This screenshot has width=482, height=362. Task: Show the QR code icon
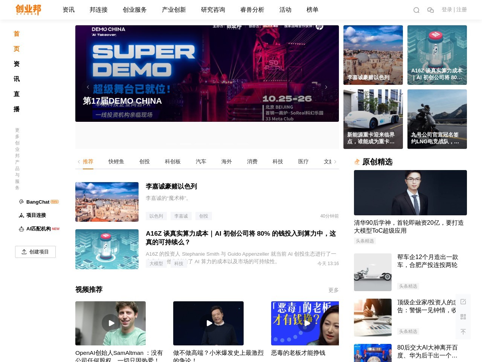463,317
